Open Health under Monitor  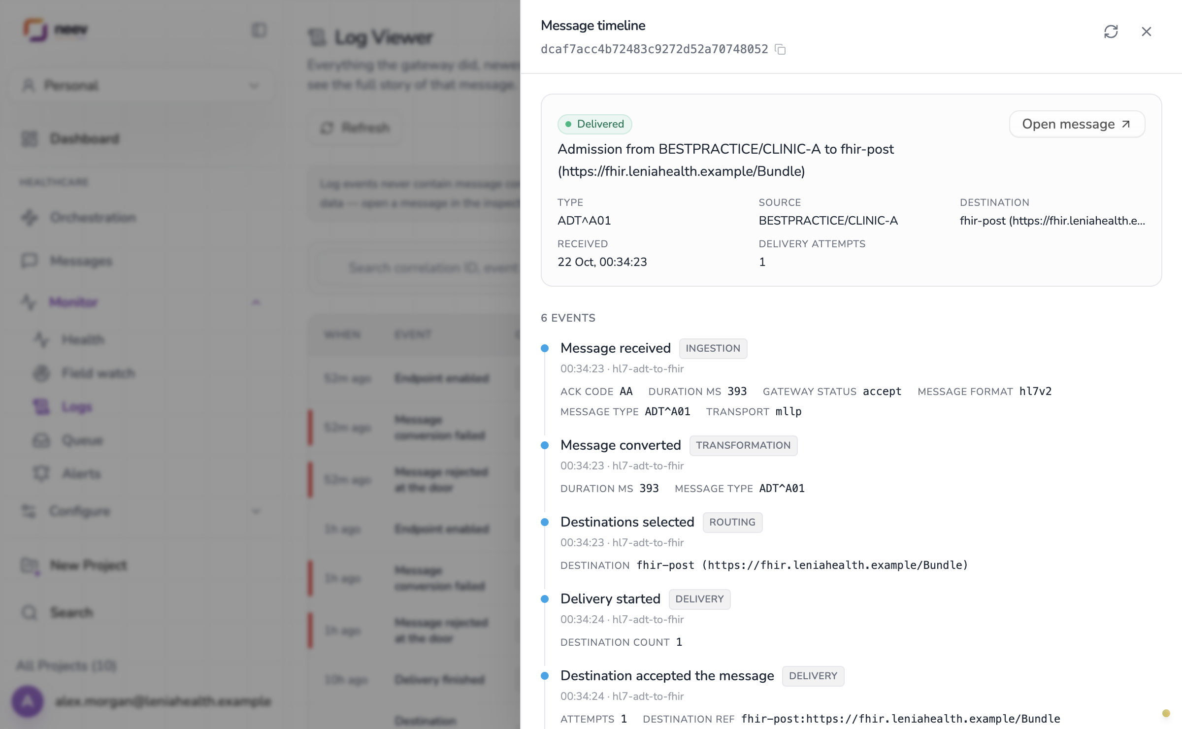pos(83,340)
